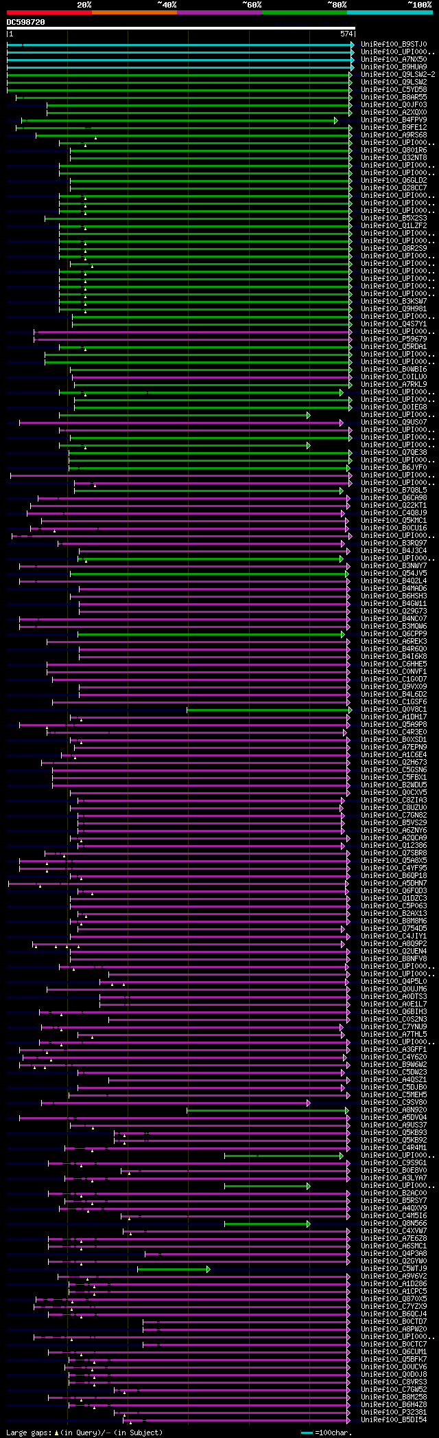
Task: Open the UniRef100_Q0IEG8 entry
Action: coord(394,407)
